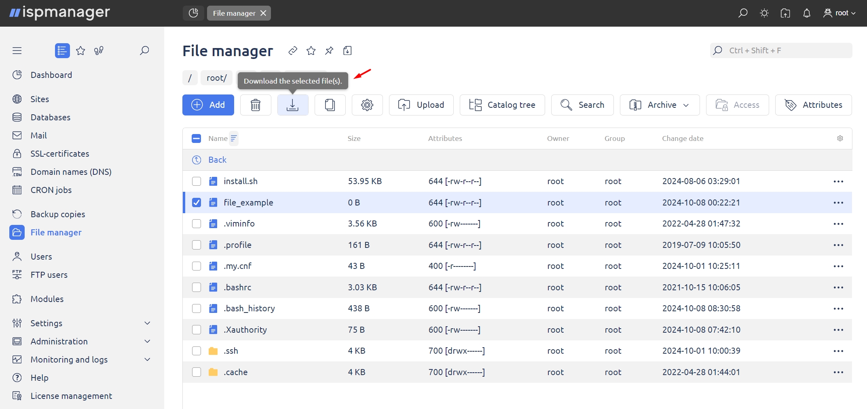Expand the Administration sidebar section
The height and width of the screenshot is (409, 867).
(148, 341)
